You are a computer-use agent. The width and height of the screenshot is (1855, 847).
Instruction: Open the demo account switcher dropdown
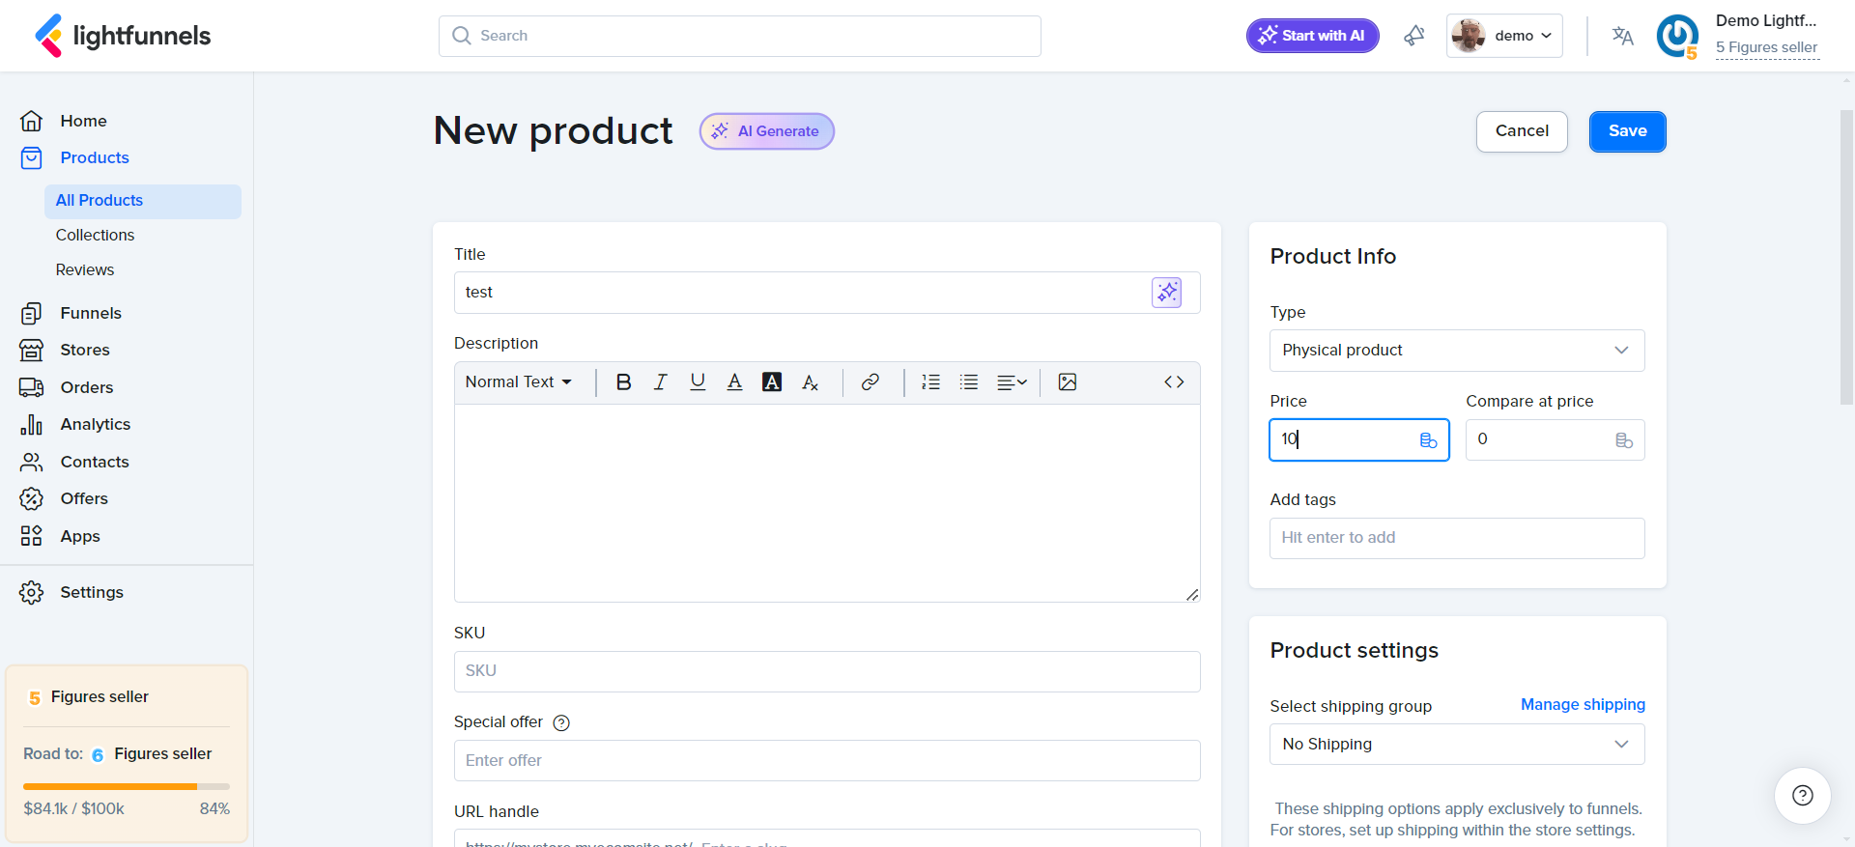point(1504,36)
